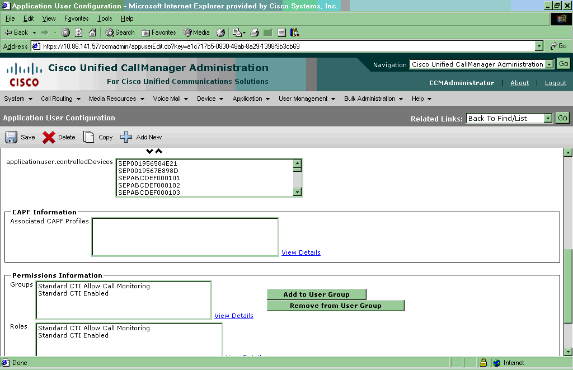The image size is (573, 370).
Task: Open Favorites pane from toolbar
Action: (158, 32)
